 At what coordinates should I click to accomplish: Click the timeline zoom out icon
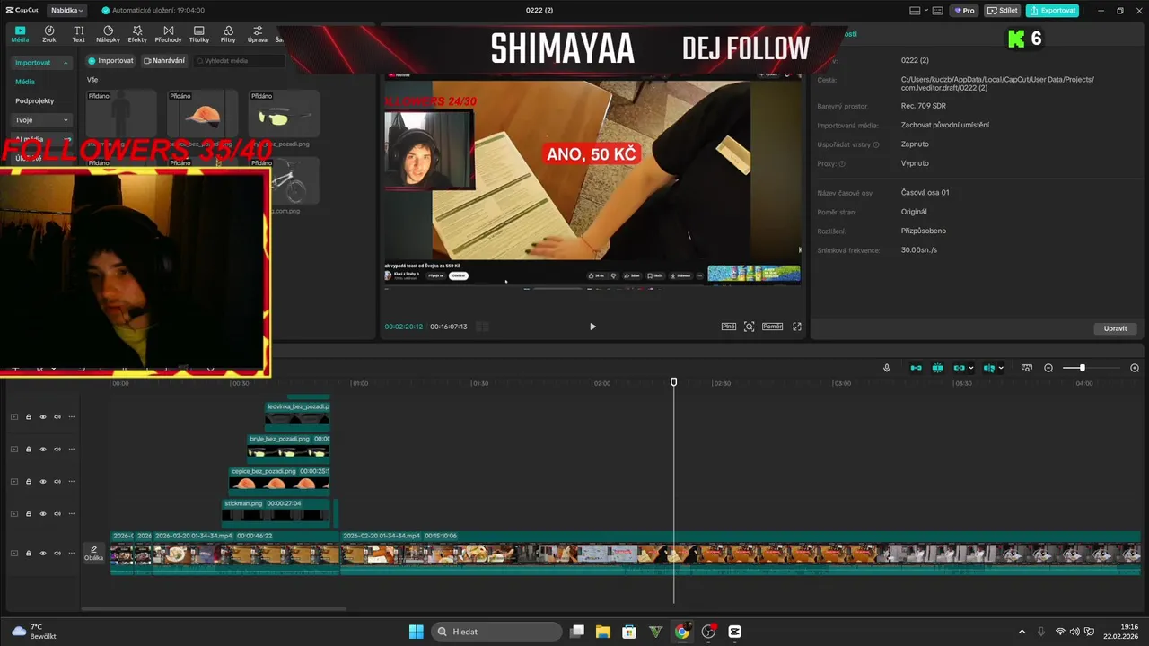(1048, 368)
